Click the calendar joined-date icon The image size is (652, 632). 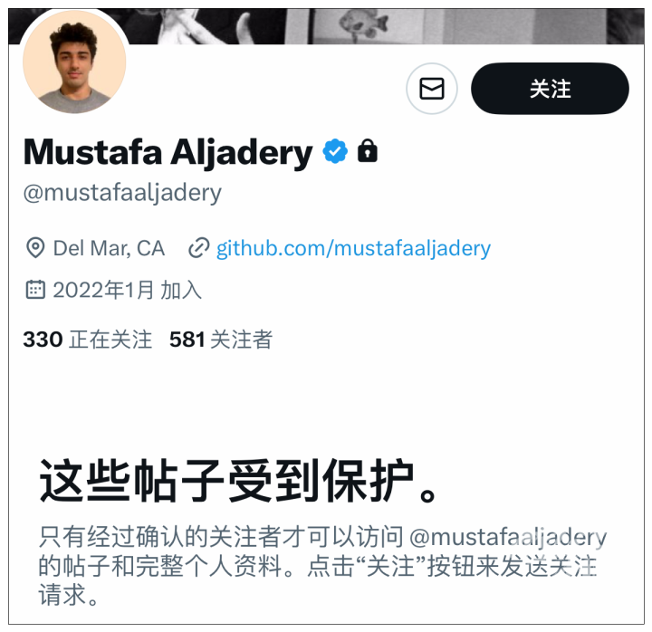(35, 290)
